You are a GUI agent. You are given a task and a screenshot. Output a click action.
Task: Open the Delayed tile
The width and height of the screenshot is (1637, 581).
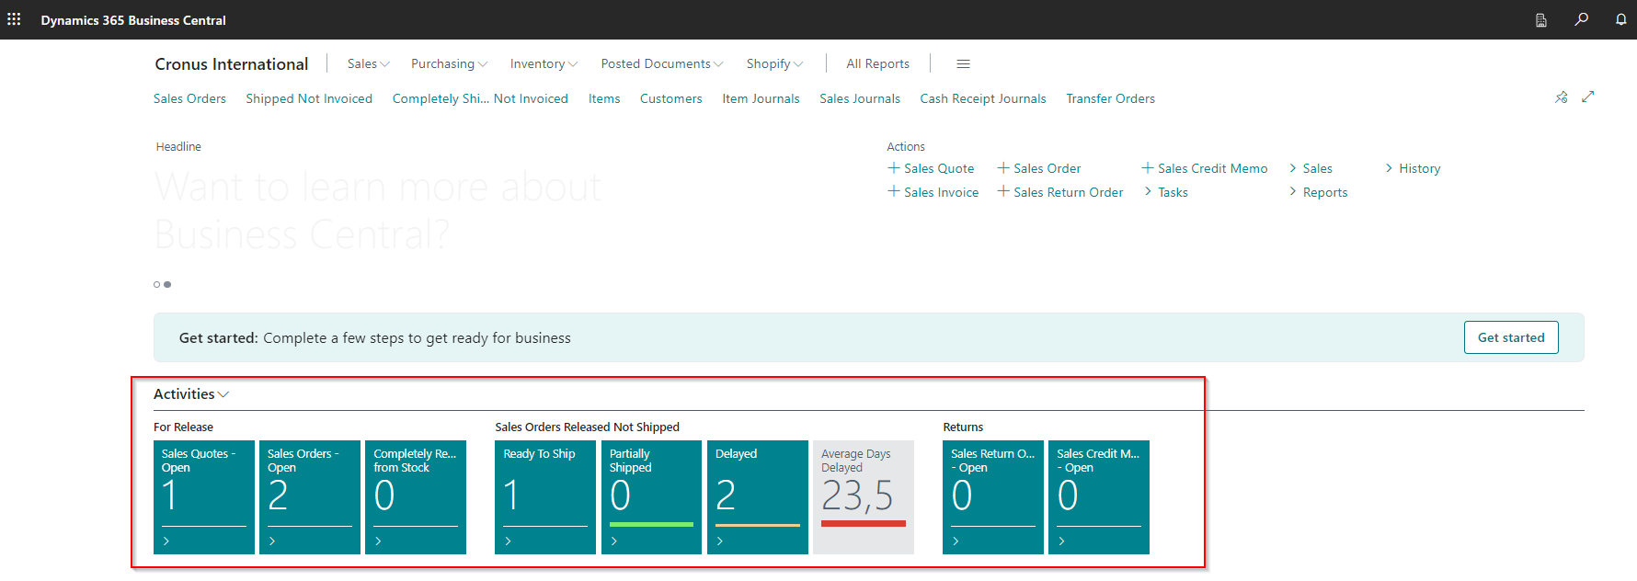pyautogui.click(x=758, y=497)
